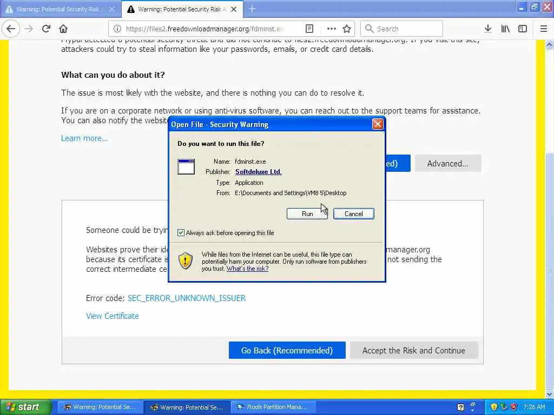Viewport: 554px width, 415px height.
Task: Click Accept the Risk and Continue
Action: [x=414, y=350]
